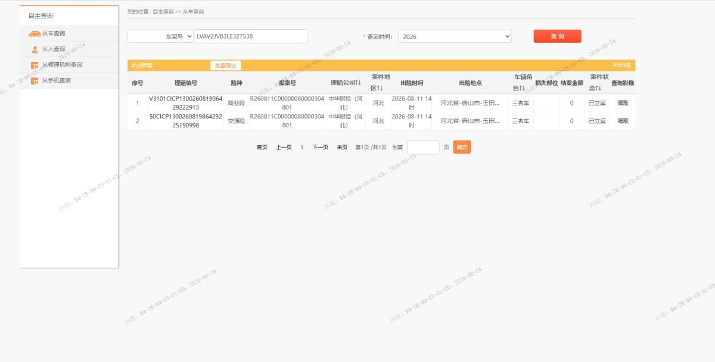Viewport: 715px width, 362px height.
Task: Click the 历史赔案 table title
Action: tap(142, 65)
